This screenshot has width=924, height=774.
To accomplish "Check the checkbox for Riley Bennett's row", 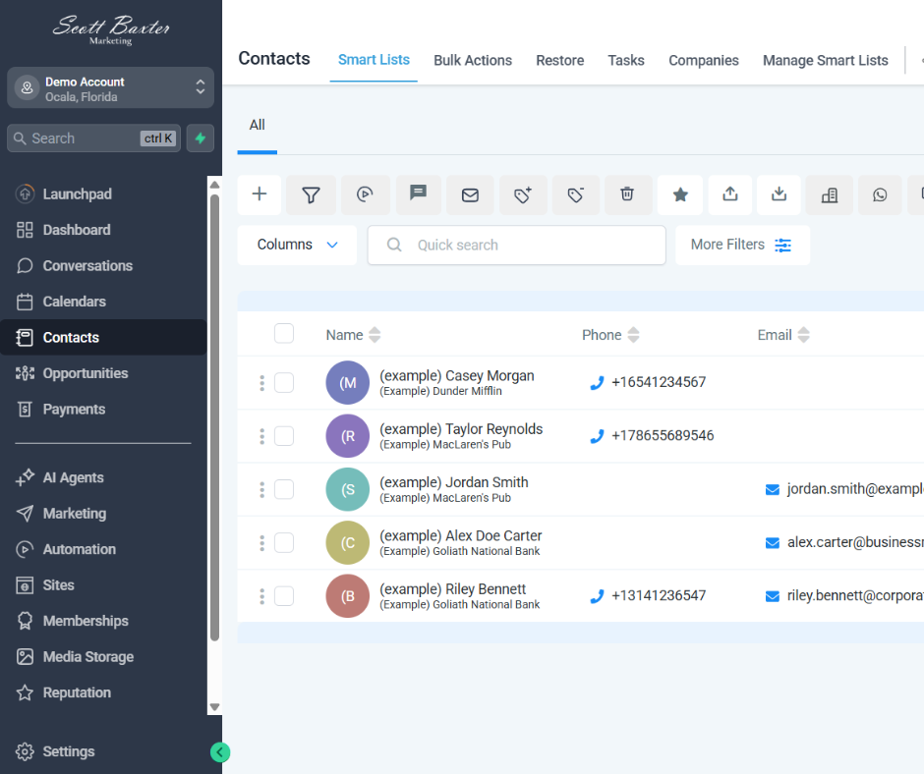I will [284, 595].
